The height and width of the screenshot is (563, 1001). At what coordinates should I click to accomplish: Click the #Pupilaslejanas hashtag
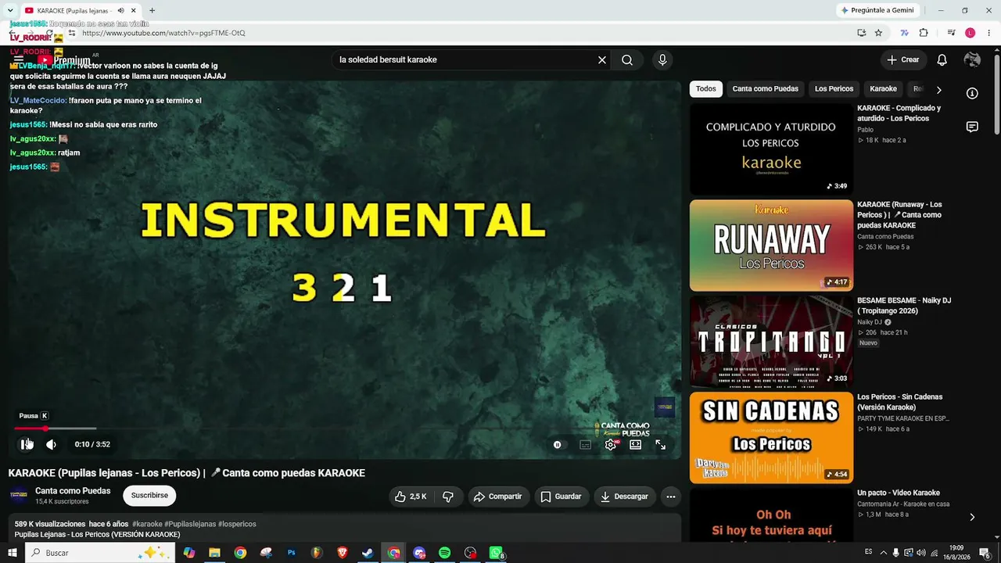190,524
